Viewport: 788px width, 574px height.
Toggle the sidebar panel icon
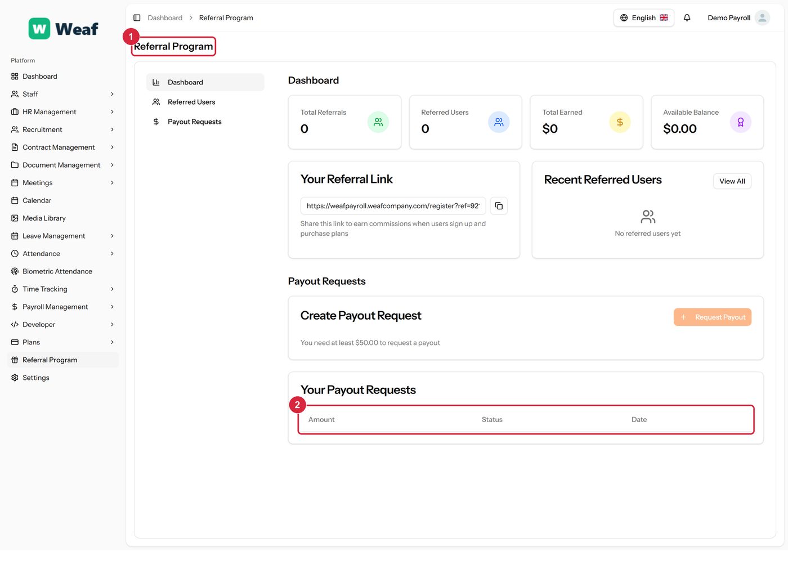coord(137,18)
